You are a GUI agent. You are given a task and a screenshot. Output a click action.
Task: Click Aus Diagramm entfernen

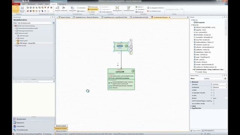tap(155, 8)
